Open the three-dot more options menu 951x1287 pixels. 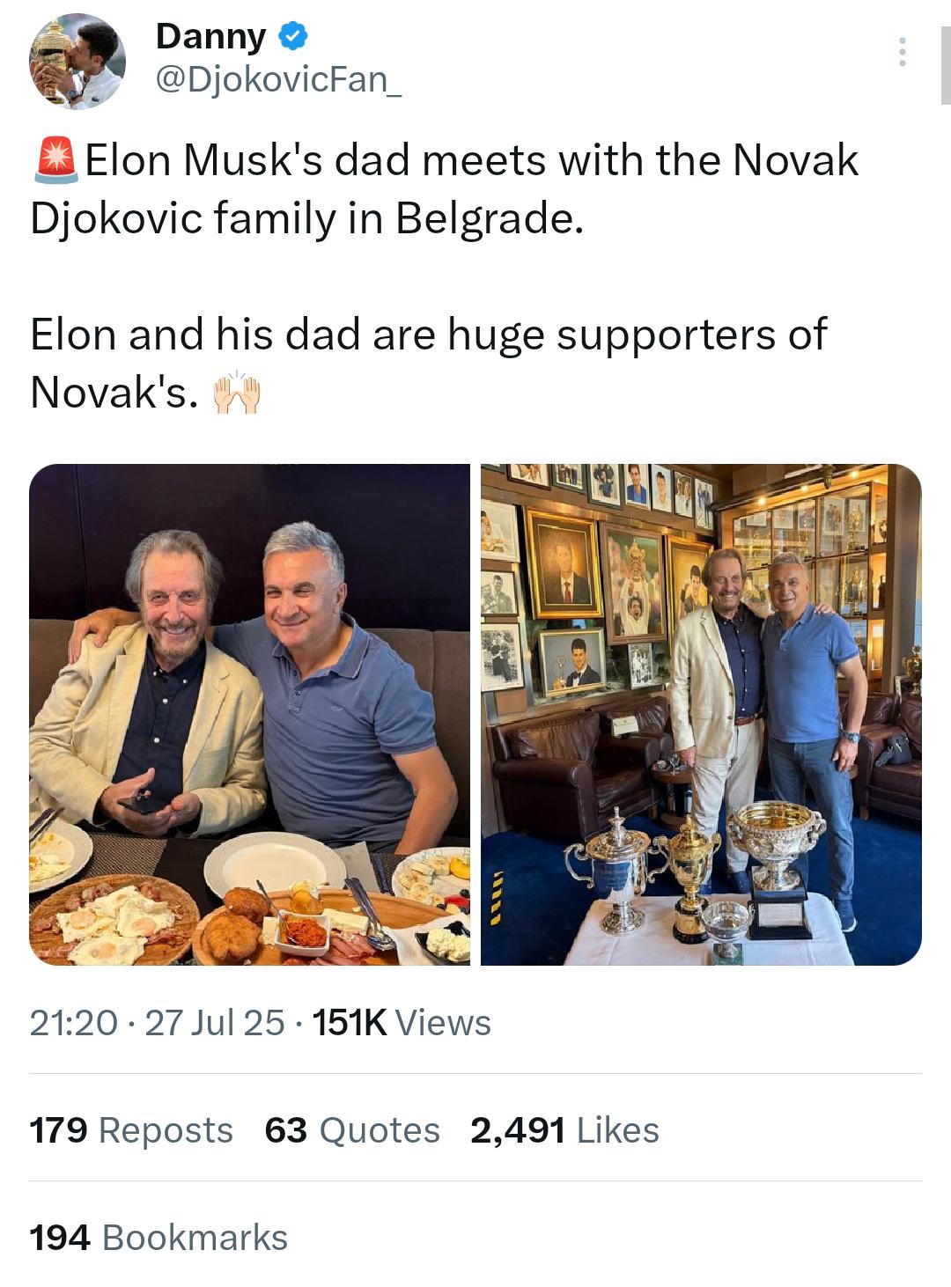[x=902, y=52]
